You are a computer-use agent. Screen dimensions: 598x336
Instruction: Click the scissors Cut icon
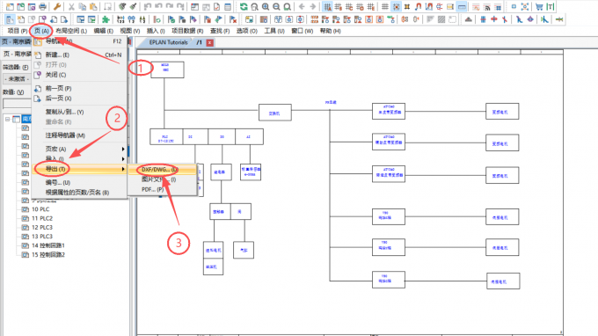pos(71,6)
